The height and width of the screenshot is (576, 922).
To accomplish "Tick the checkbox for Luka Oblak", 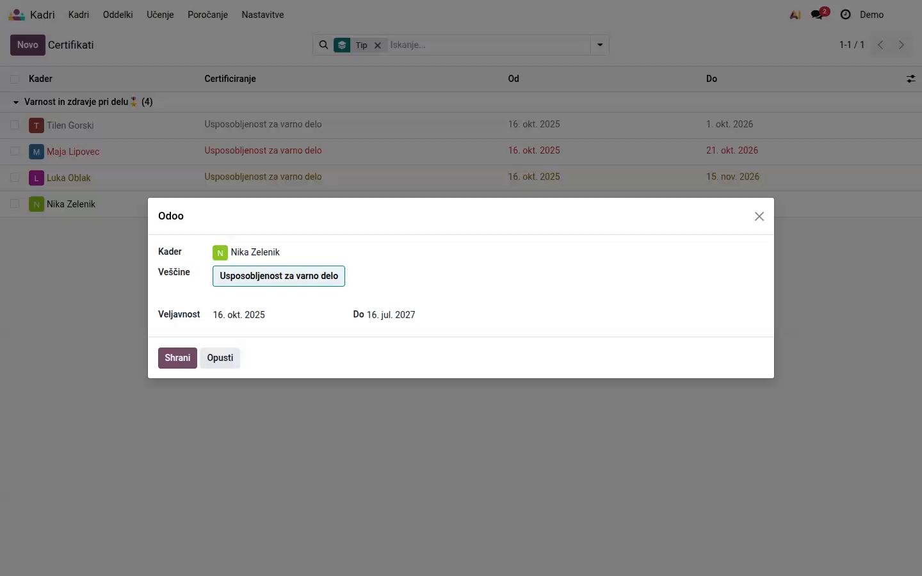I will tap(15, 177).
